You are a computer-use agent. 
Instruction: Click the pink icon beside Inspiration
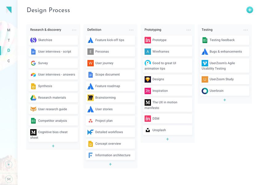[148, 91]
